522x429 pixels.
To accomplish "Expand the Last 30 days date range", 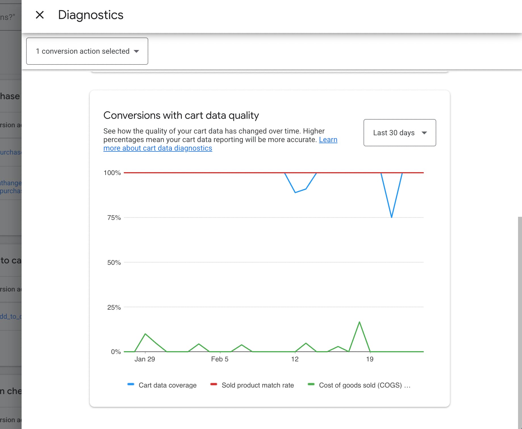I will click(x=399, y=133).
